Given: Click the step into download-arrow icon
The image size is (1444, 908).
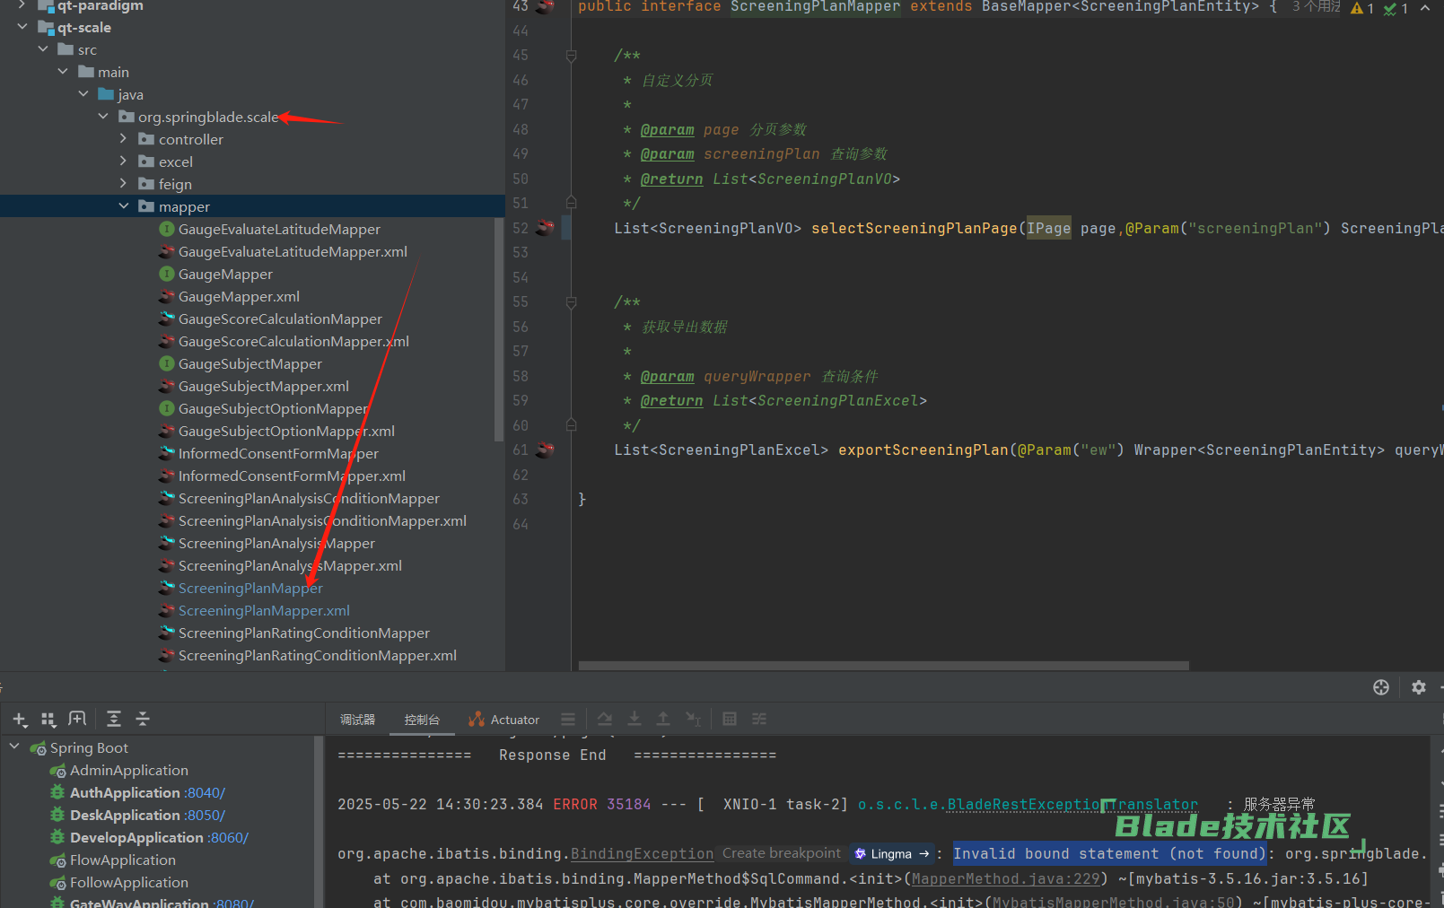Looking at the screenshot, I should tap(634, 719).
